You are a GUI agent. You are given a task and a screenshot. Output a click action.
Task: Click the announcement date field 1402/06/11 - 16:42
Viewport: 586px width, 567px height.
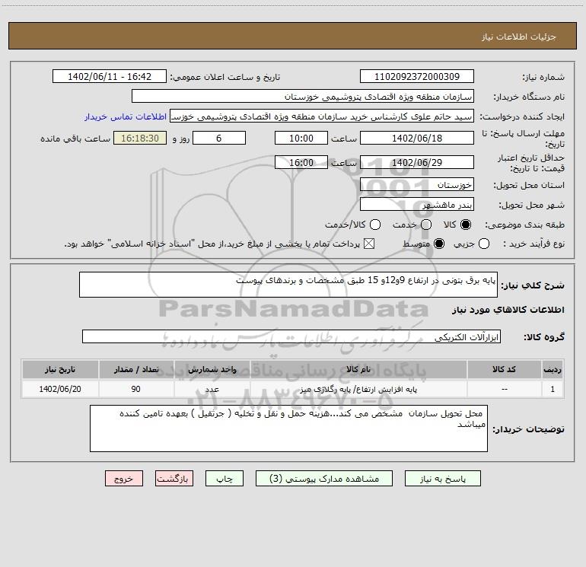click(110, 76)
